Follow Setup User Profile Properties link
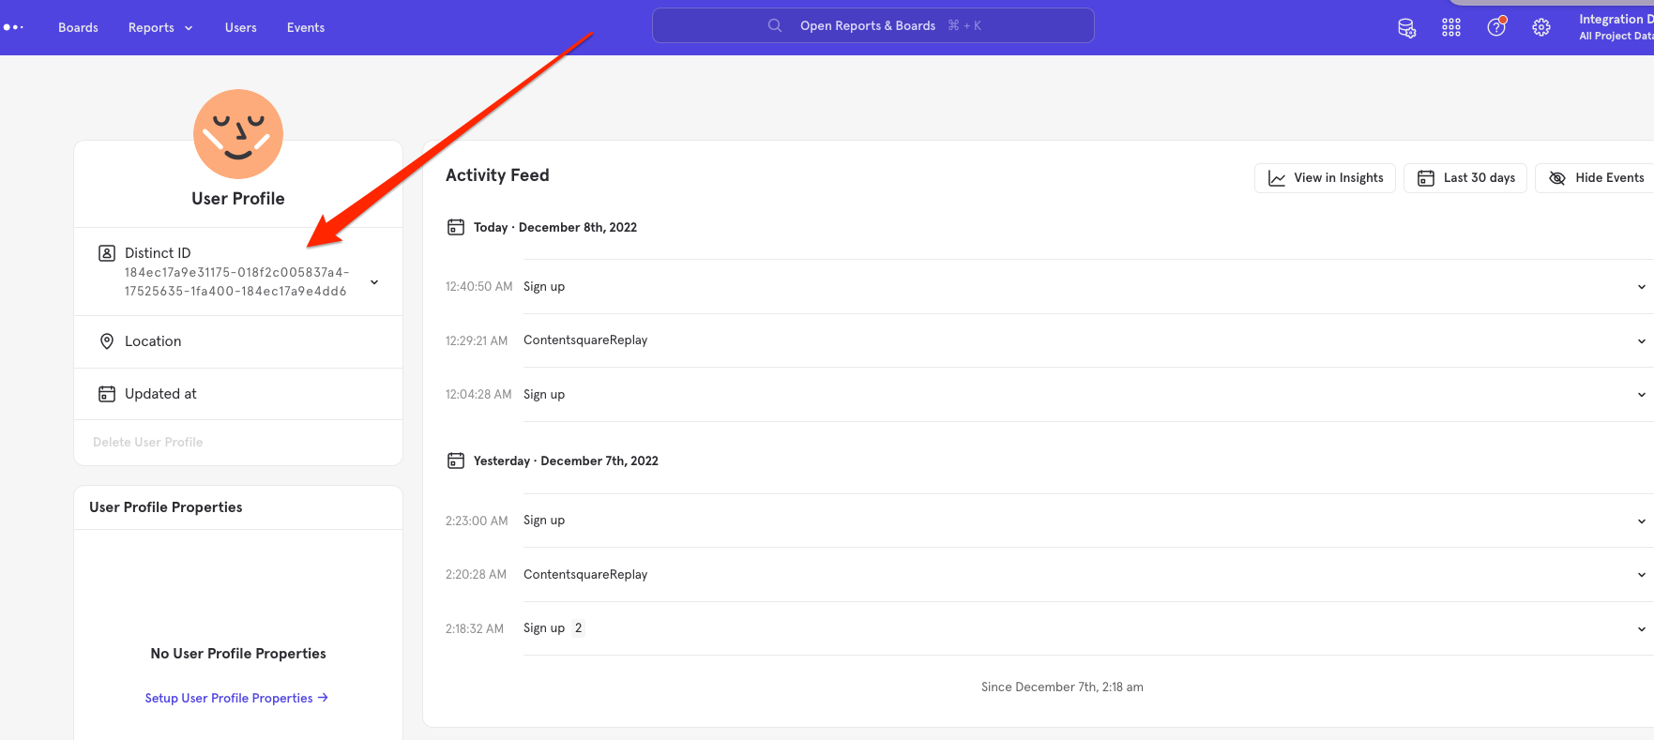The width and height of the screenshot is (1654, 740). 236,698
